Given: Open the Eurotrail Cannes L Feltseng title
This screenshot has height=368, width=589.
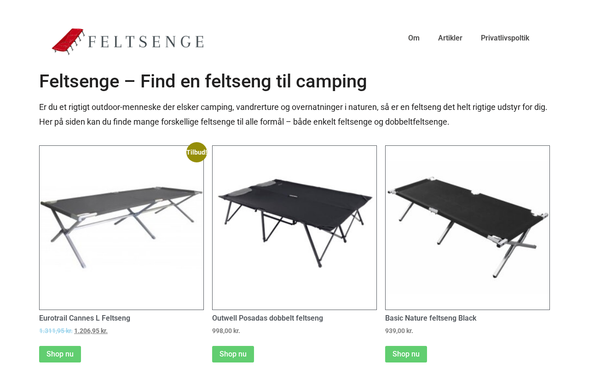Looking at the screenshot, I should (x=85, y=318).
